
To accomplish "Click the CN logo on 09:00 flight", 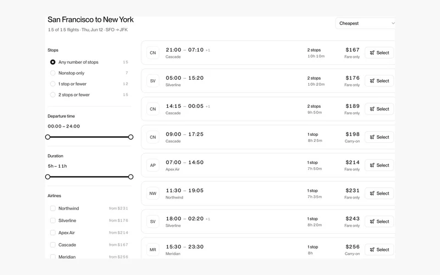I will coord(153,137).
